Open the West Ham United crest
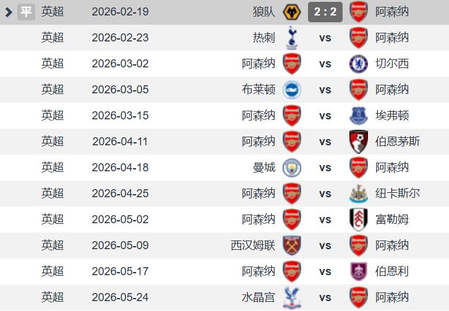The image size is (449, 311). pyautogui.click(x=292, y=245)
